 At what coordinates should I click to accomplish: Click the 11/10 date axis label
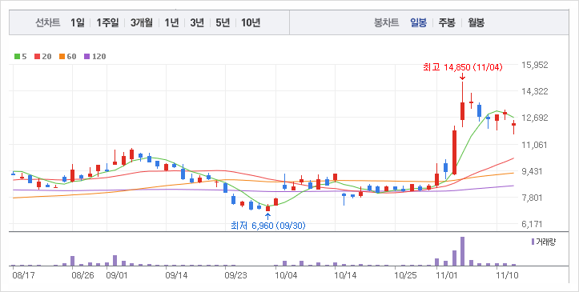pyautogui.click(x=507, y=275)
